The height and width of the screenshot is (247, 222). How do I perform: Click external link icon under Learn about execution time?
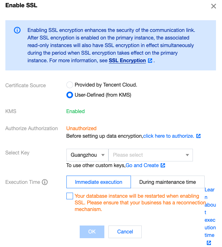(x=209, y=243)
